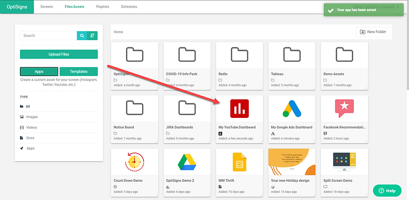The width and height of the screenshot is (409, 200).
Task: Open the Your new Holiday design thumbnail
Action: click(292, 162)
